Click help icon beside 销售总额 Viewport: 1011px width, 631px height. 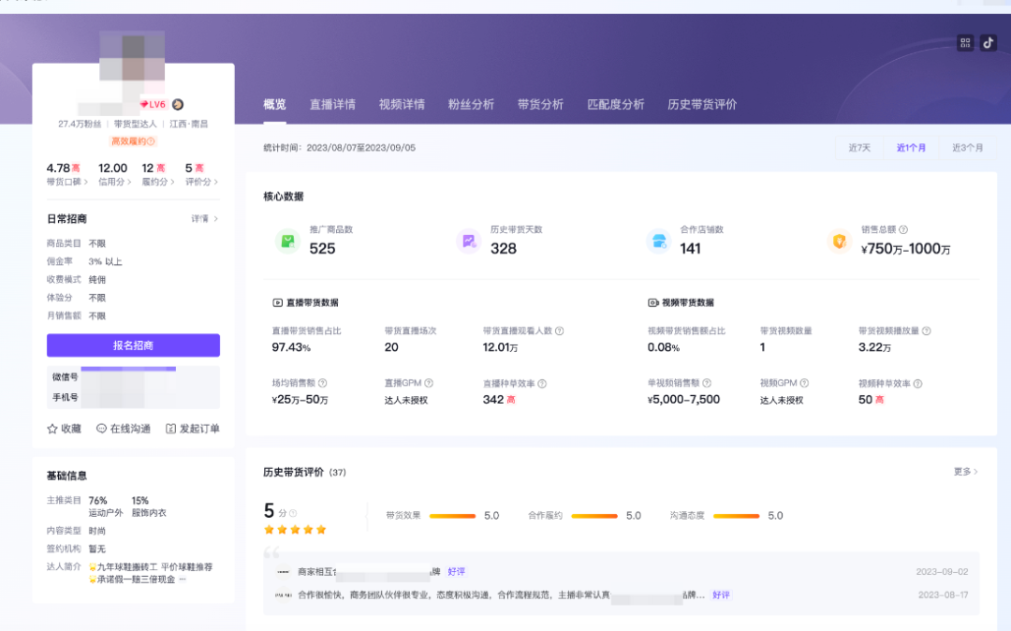903,229
